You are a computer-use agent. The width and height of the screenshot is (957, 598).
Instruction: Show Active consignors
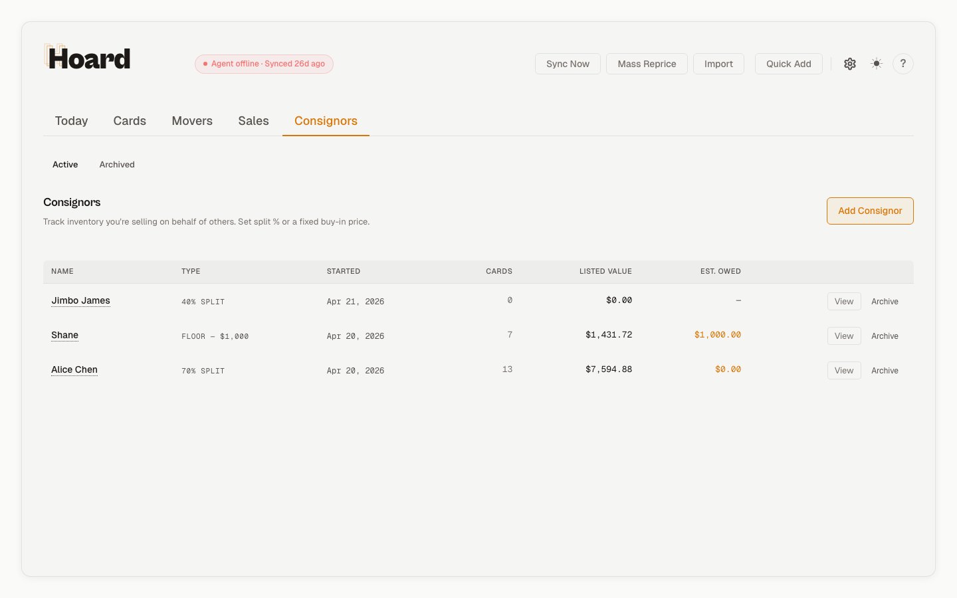pos(65,164)
